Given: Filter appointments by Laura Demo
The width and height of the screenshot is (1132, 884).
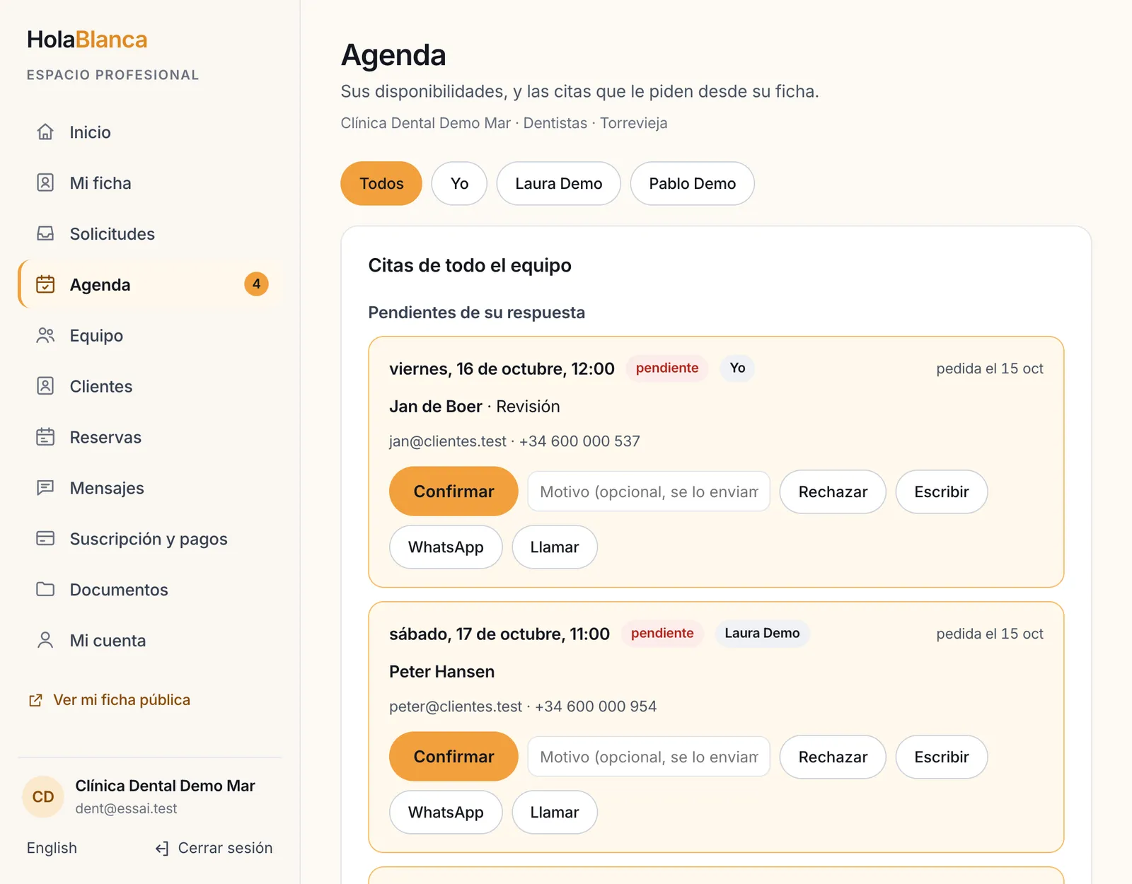Looking at the screenshot, I should (558, 184).
